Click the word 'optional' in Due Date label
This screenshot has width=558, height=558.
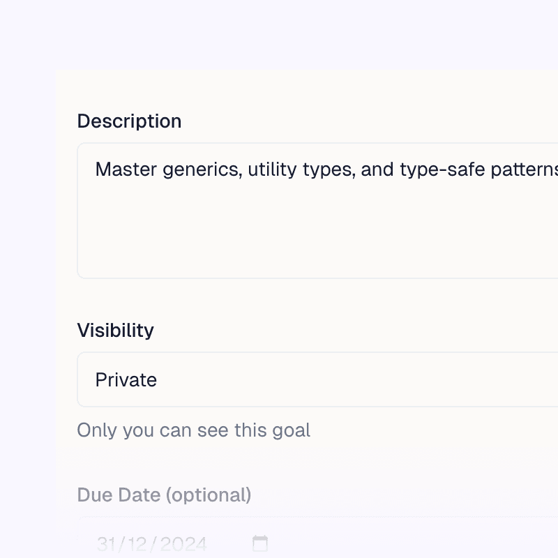[x=208, y=495]
